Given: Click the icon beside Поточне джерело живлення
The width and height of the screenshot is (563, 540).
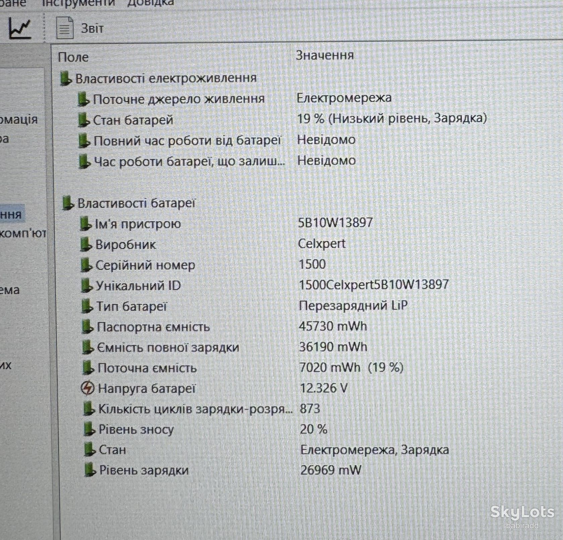Looking at the screenshot, I should (83, 99).
